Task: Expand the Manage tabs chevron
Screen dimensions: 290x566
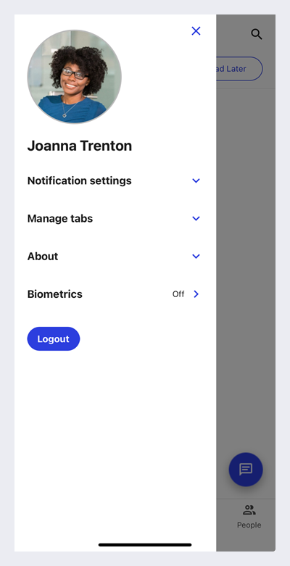Action: click(x=196, y=218)
